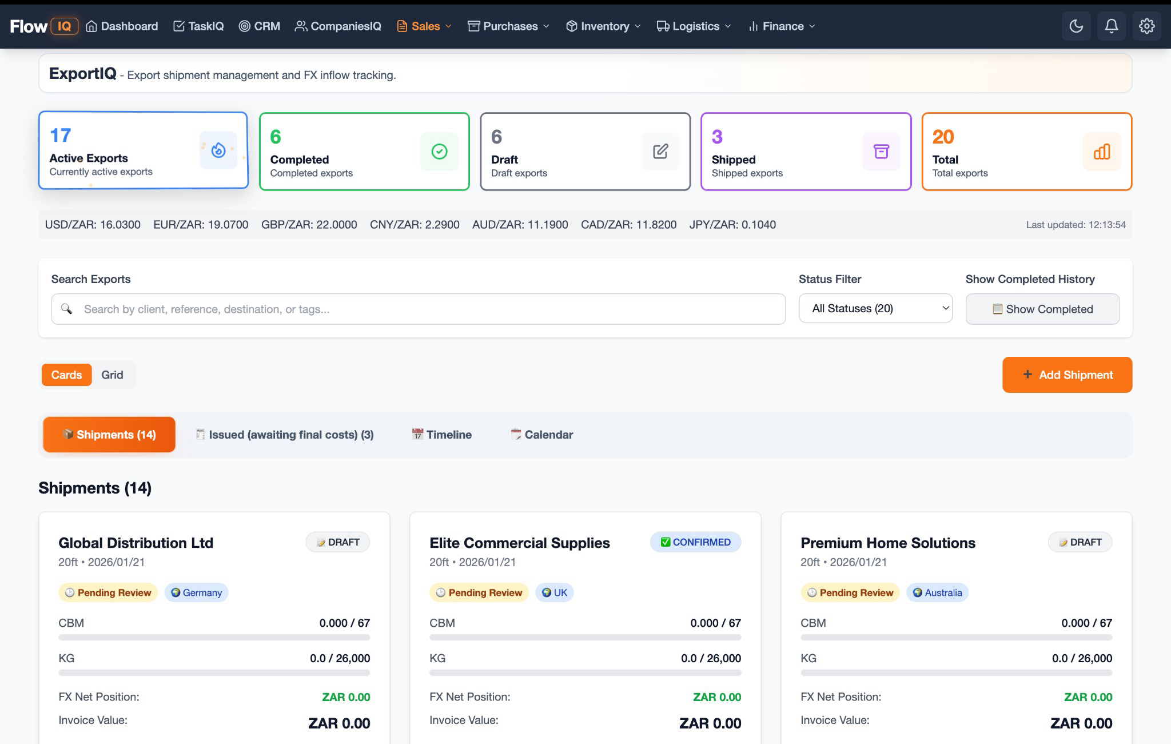
Task: Switch to Grid view
Action: click(x=113, y=375)
